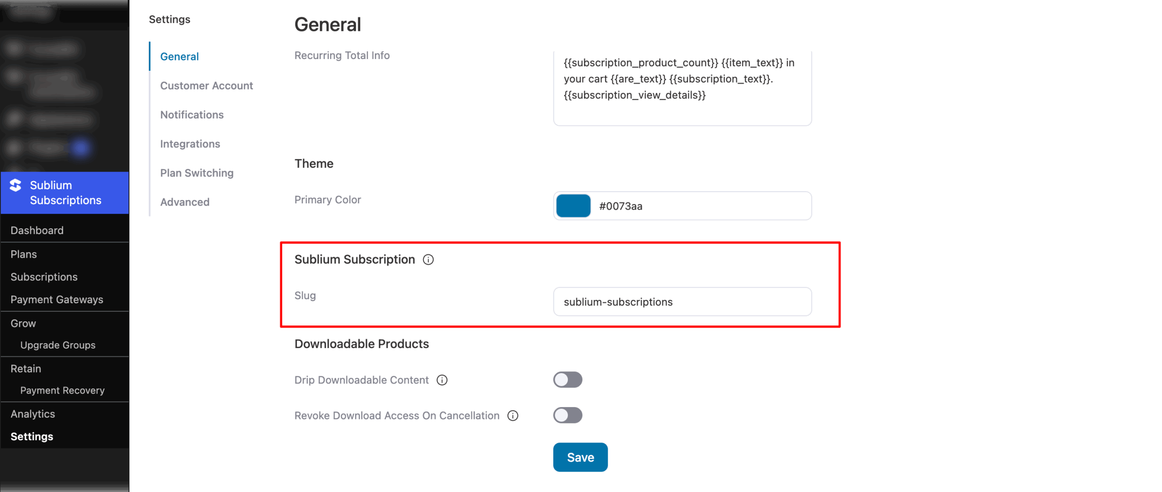1162x492 pixels.
Task: Select Upgrade Groups under Grow
Action: tap(58, 345)
